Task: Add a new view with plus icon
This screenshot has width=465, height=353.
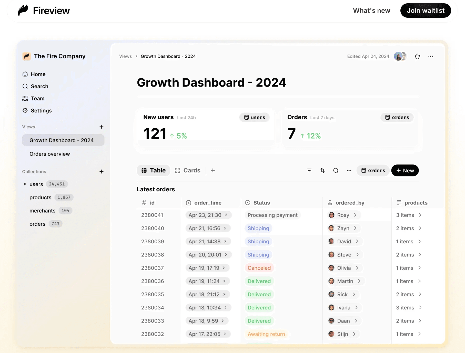Action: click(102, 127)
